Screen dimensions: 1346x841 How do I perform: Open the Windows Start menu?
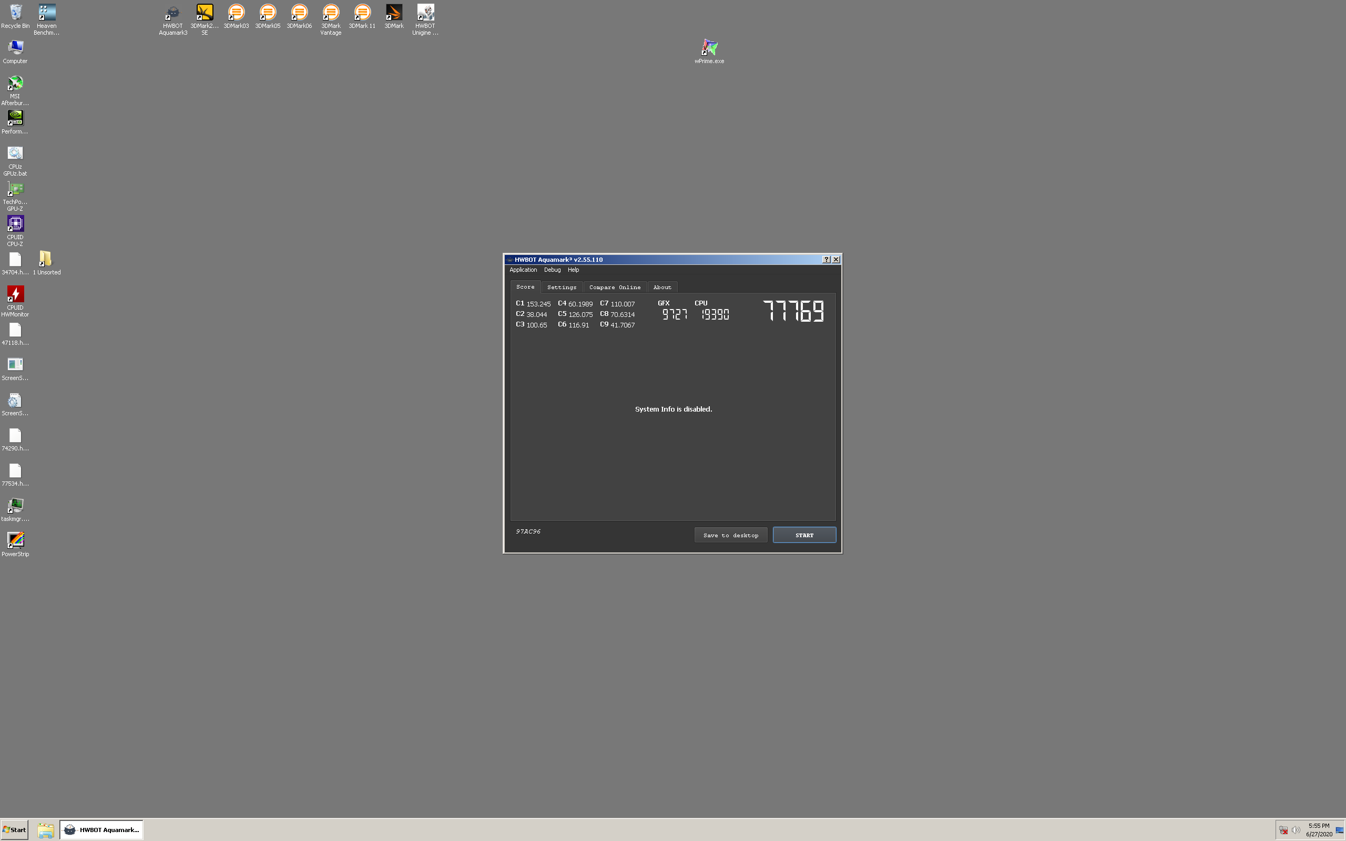tap(15, 830)
